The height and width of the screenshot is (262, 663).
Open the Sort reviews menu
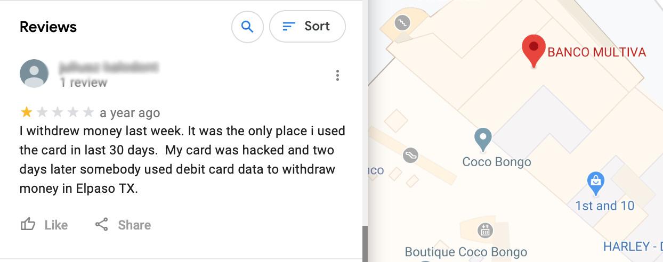click(x=307, y=26)
